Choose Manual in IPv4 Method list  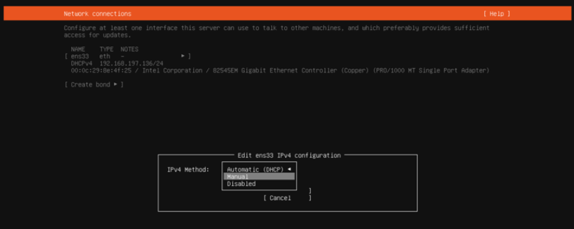259,177
